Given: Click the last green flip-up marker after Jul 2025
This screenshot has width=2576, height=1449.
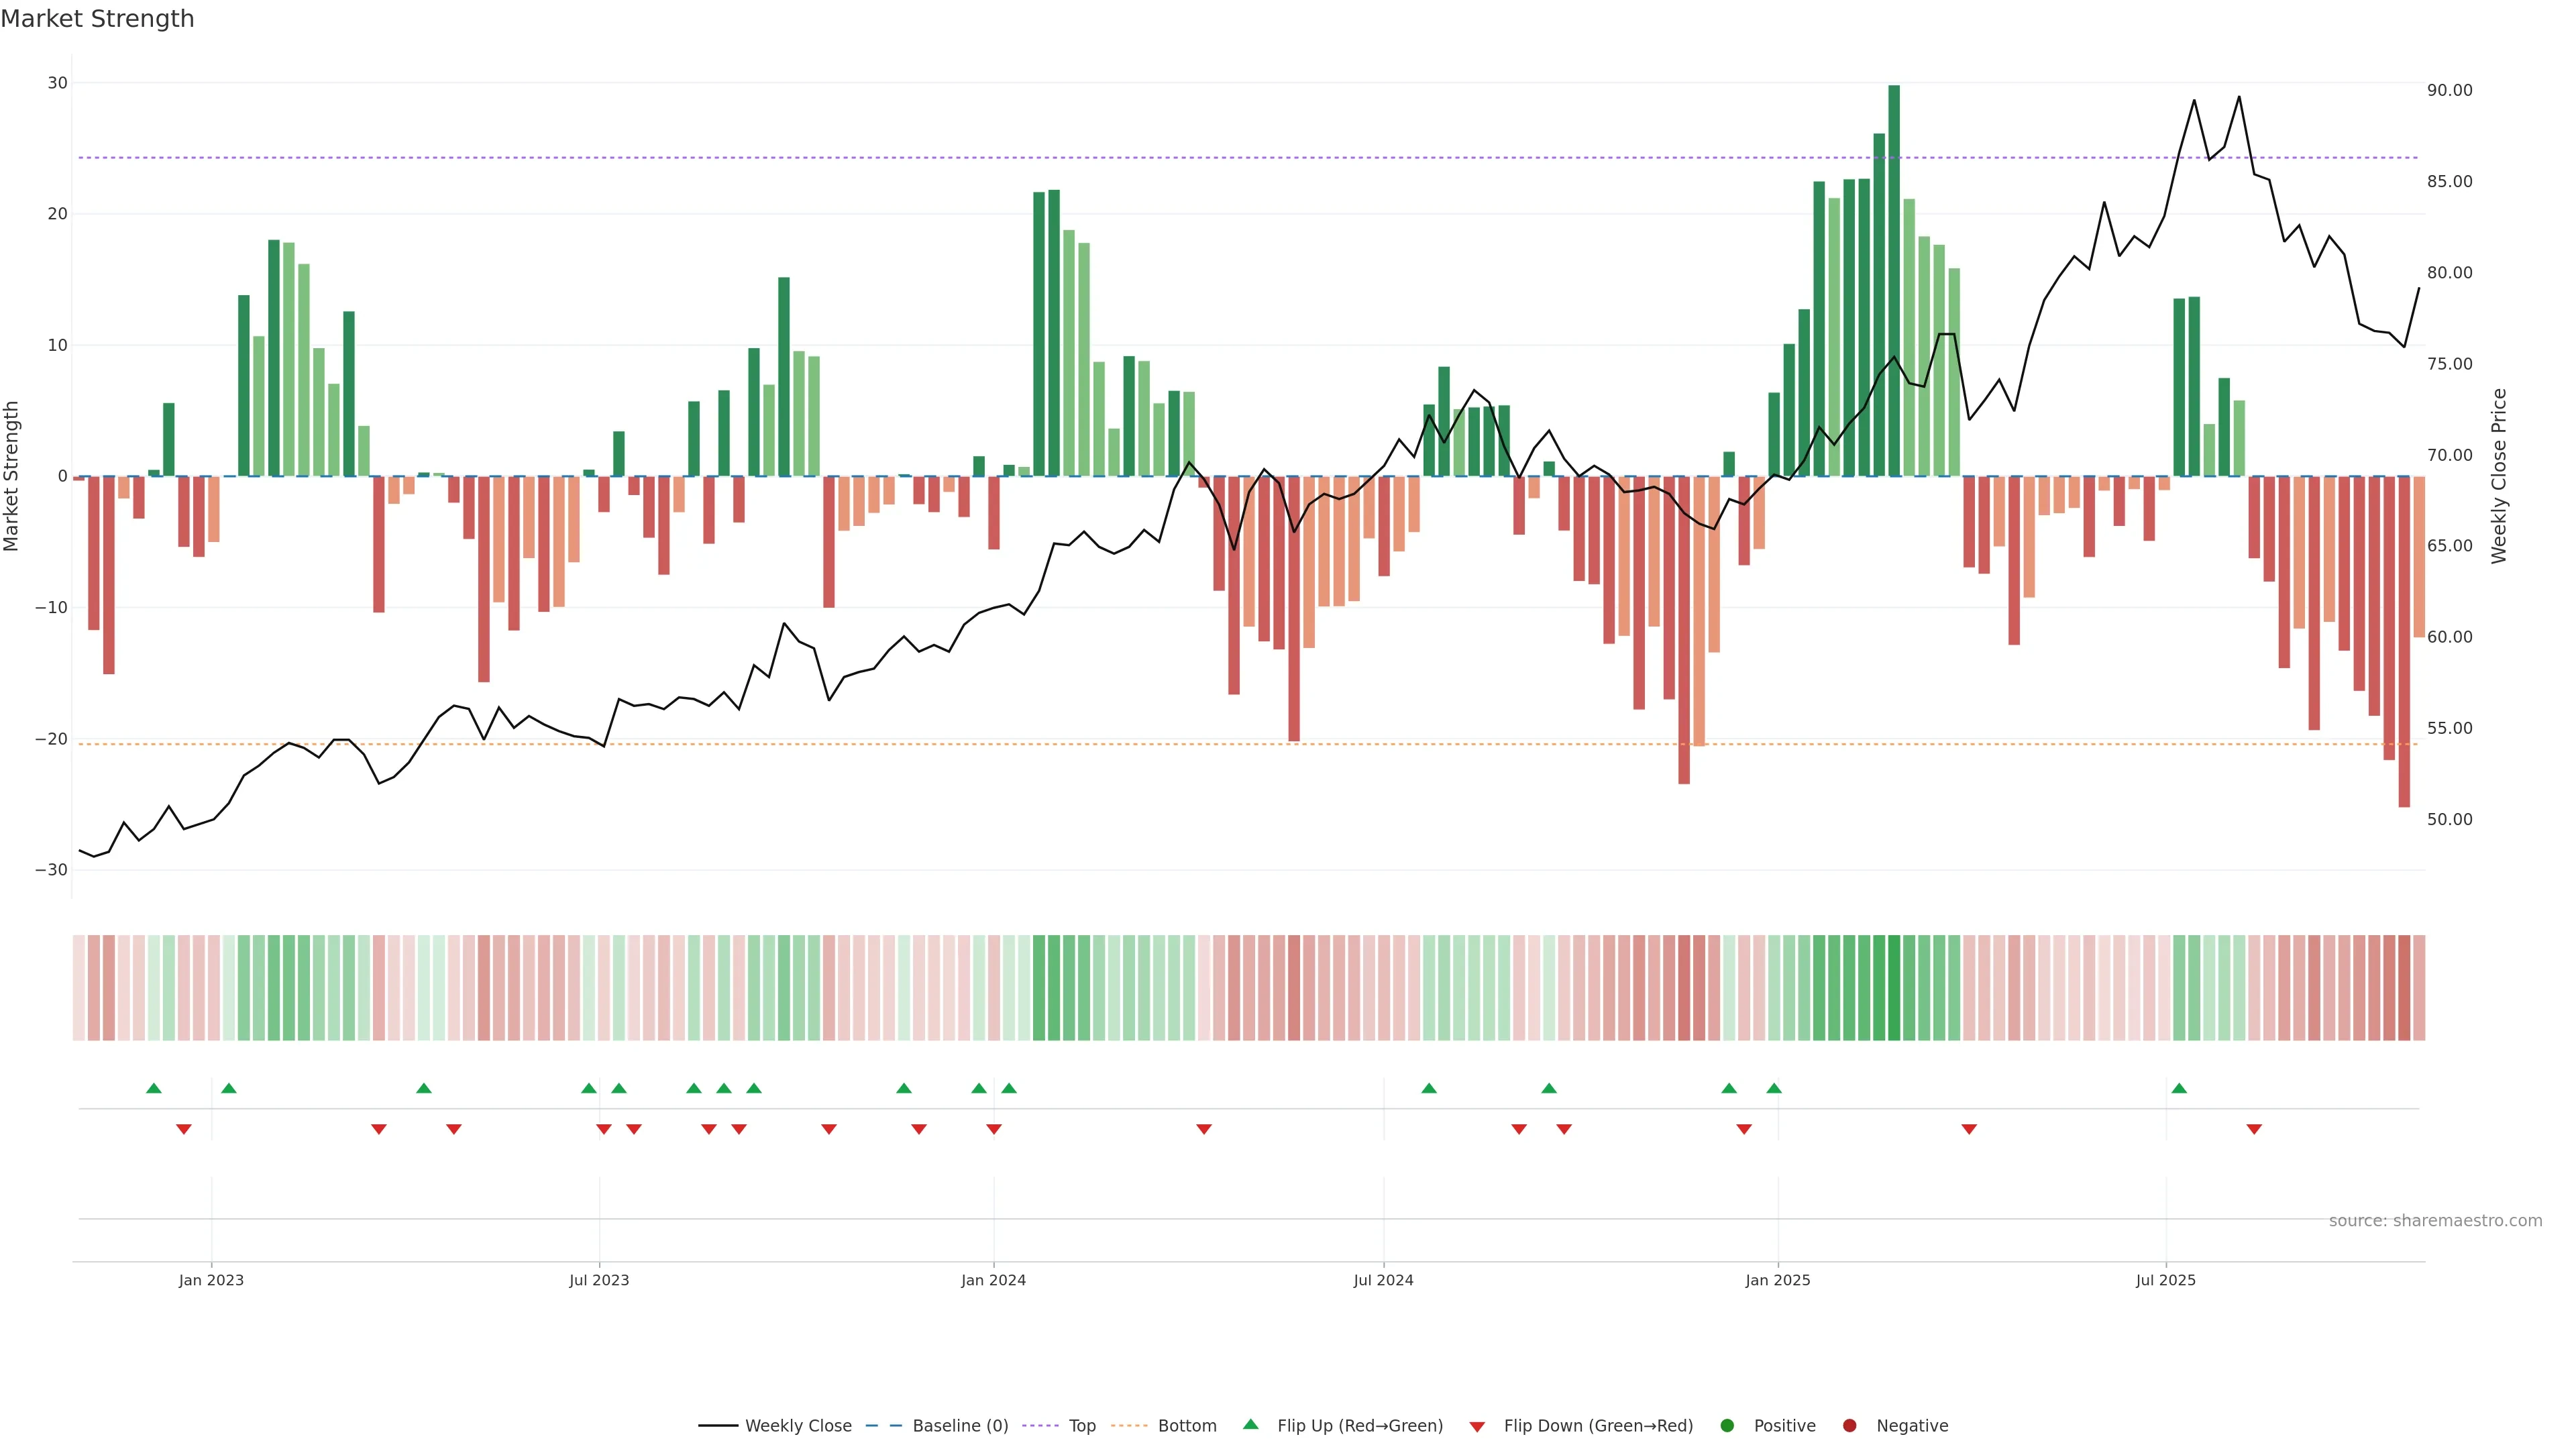Looking at the screenshot, I should [2179, 1088].
